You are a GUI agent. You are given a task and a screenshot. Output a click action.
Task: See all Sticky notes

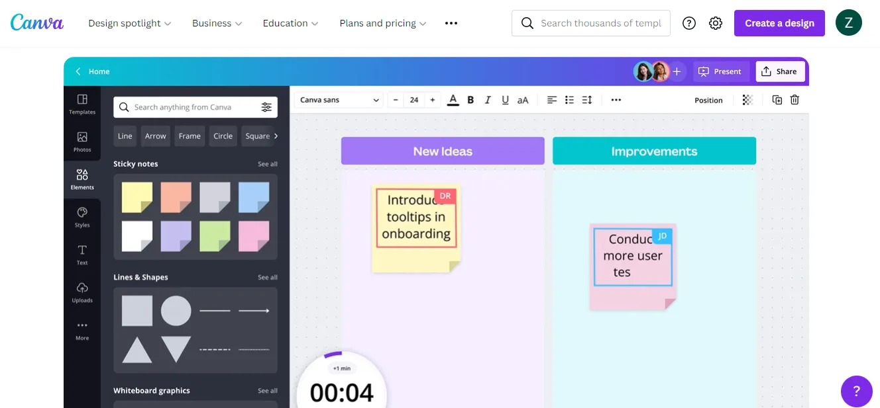268,164
